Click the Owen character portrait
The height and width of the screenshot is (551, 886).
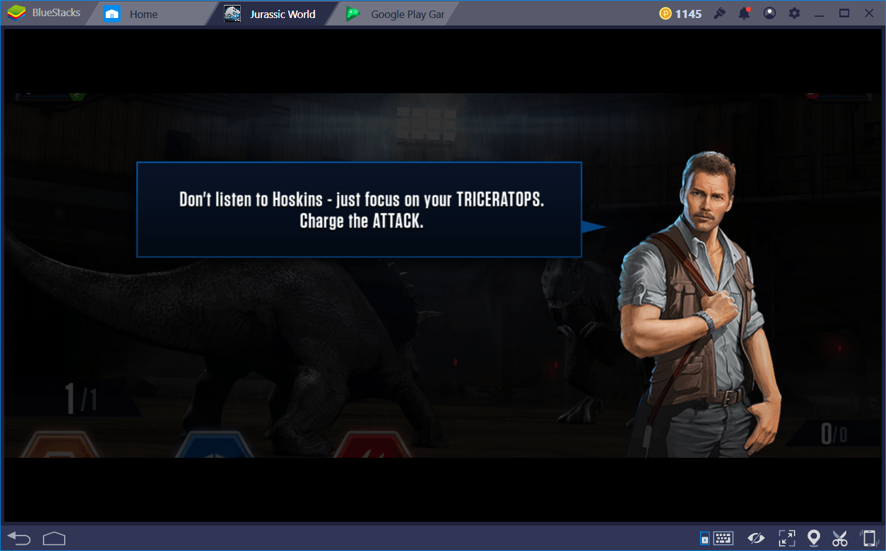click(699, 304)
